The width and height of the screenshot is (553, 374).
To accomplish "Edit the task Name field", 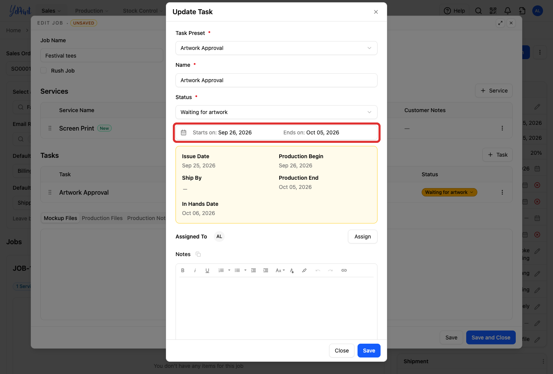I will (276, 80).
